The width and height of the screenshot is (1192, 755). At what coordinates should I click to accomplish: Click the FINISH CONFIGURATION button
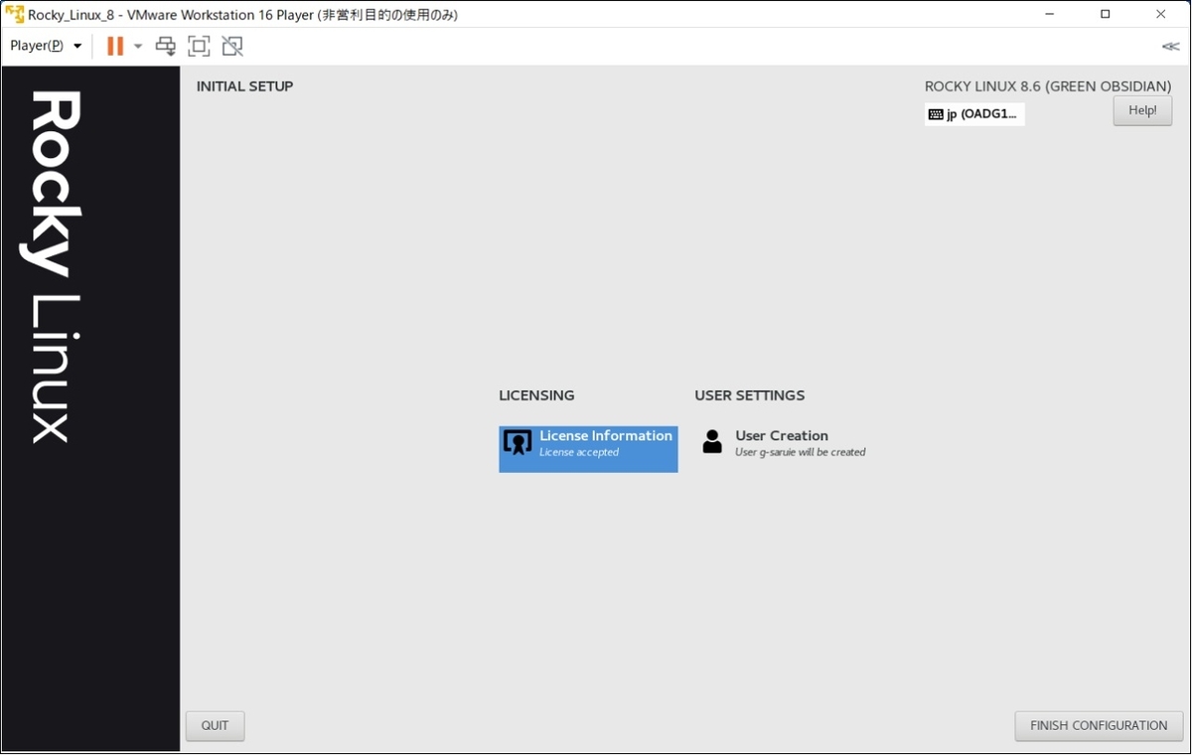pos(1099,725)
